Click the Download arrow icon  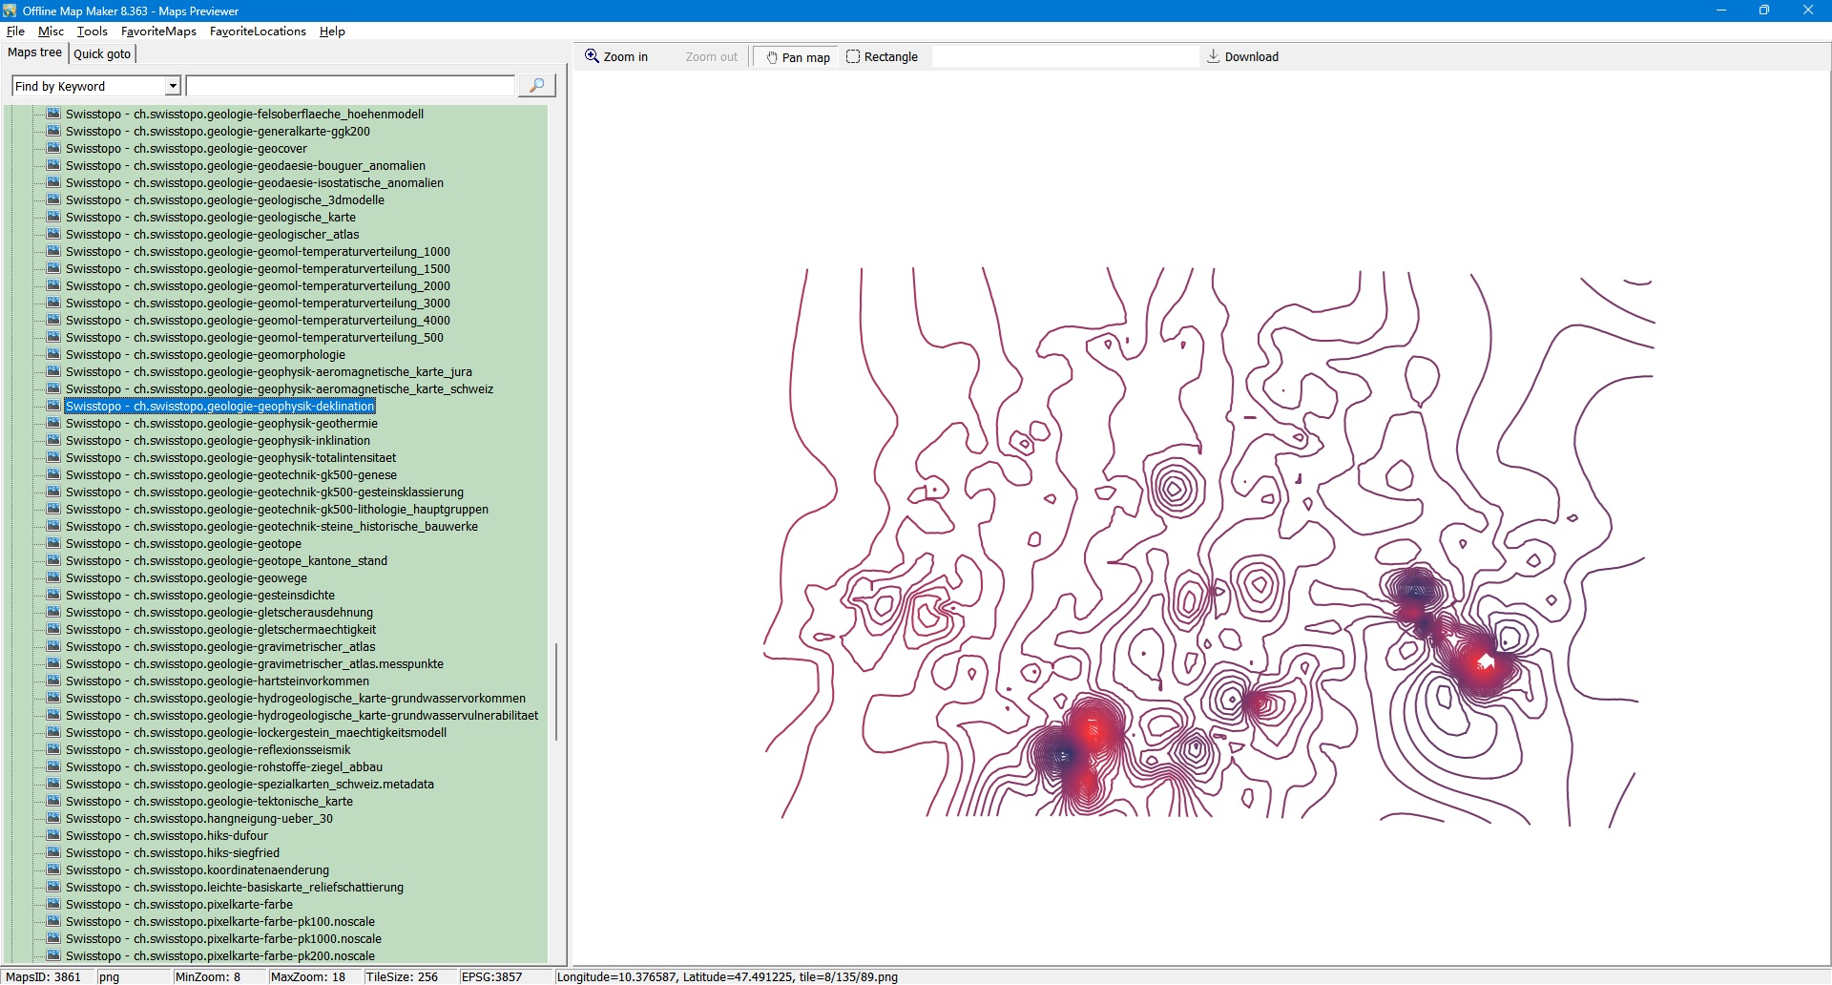point(1214,56)
